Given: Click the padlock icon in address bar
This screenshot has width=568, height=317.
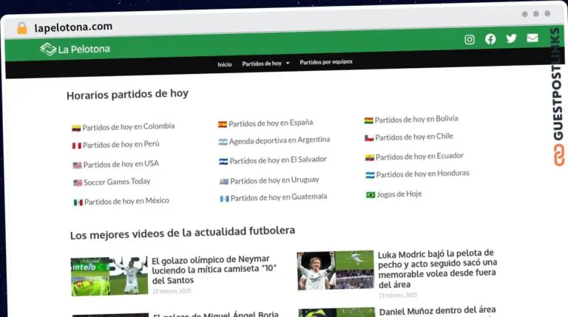Looking at the screenshot, I should [21, 28].
